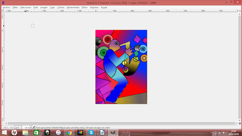The width and height of the screenshot is (242, 136).
Task: Click the right arrow of the horizontal scrollbar
Action: [x=237, y=124]
